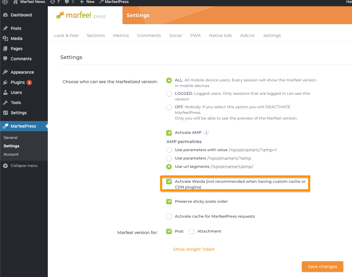Click the Plugins plug icon
352x277 pixels.
click(5, 82)
